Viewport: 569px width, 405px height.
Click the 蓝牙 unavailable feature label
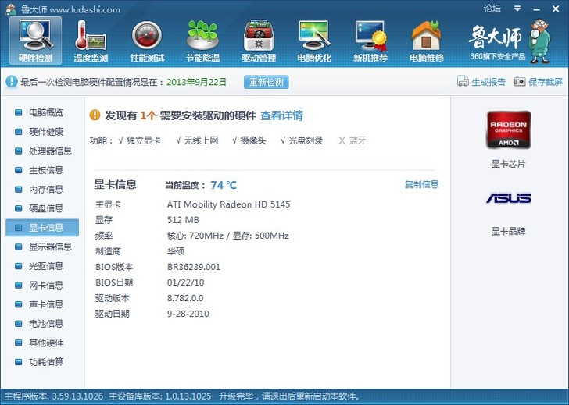click(x=357, y=140)
